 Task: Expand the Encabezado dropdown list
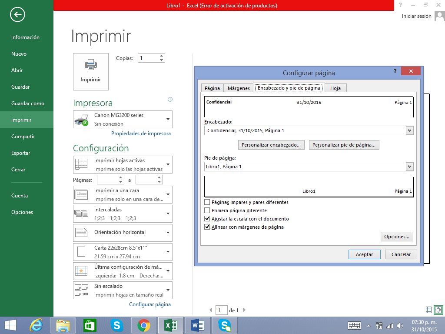tap(409, 130)
